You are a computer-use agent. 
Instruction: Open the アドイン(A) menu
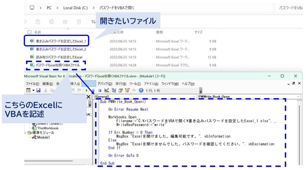point(151,84)
